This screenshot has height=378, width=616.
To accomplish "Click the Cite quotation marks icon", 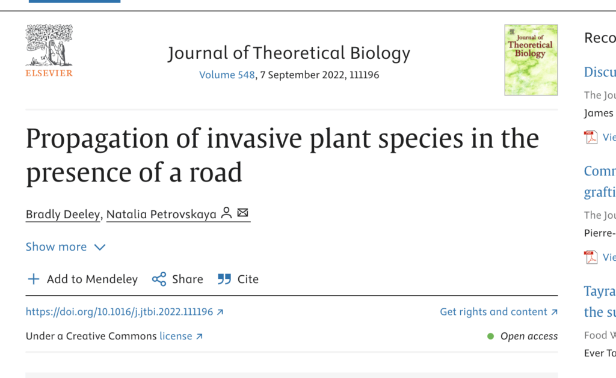I will click(x=224, y=279).
